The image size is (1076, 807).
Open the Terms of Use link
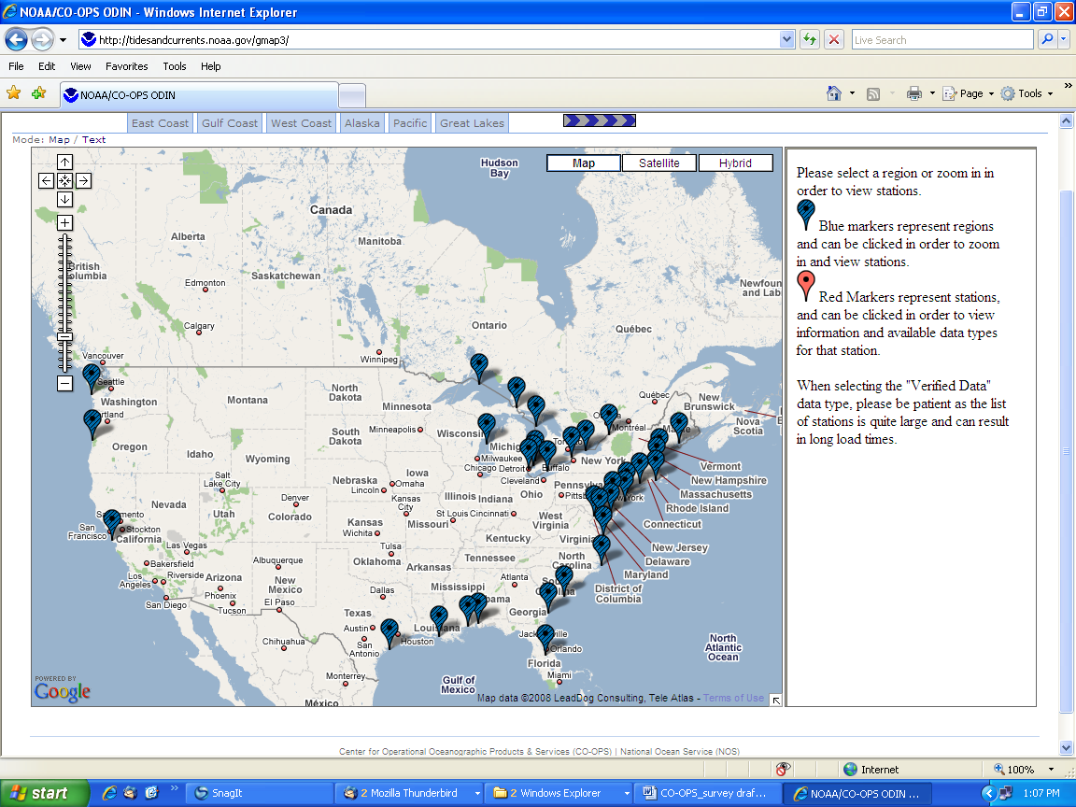click(733, 698)
